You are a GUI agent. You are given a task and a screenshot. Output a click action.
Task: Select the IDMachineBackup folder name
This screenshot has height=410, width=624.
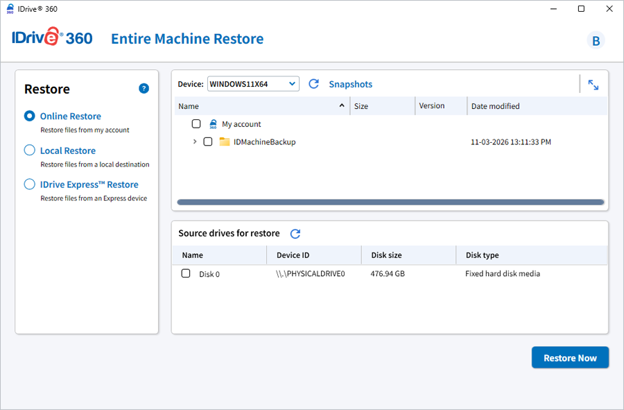click(x=265, y=142)
